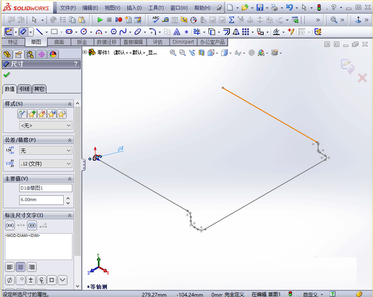Insert centerline symbol into dimension text
This screenshot has height=297, width=373.
tap(42, 280)
